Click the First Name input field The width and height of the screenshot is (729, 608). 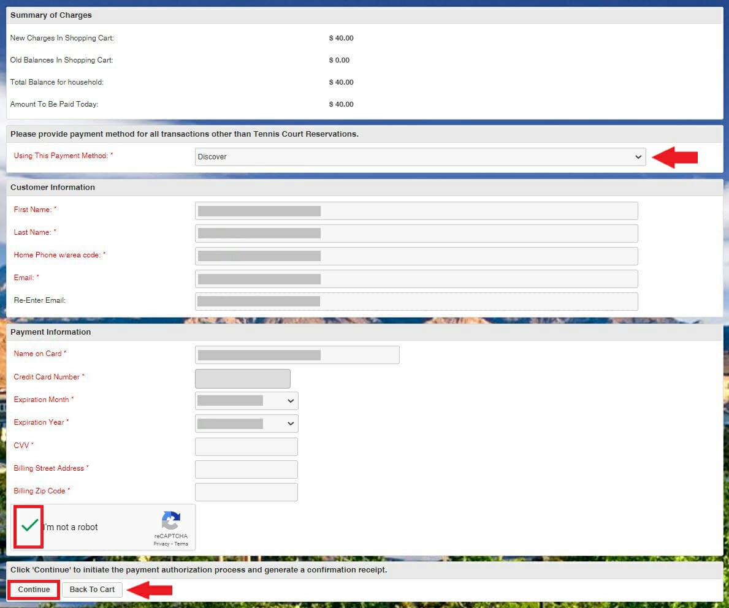click(x=416, y=211)
